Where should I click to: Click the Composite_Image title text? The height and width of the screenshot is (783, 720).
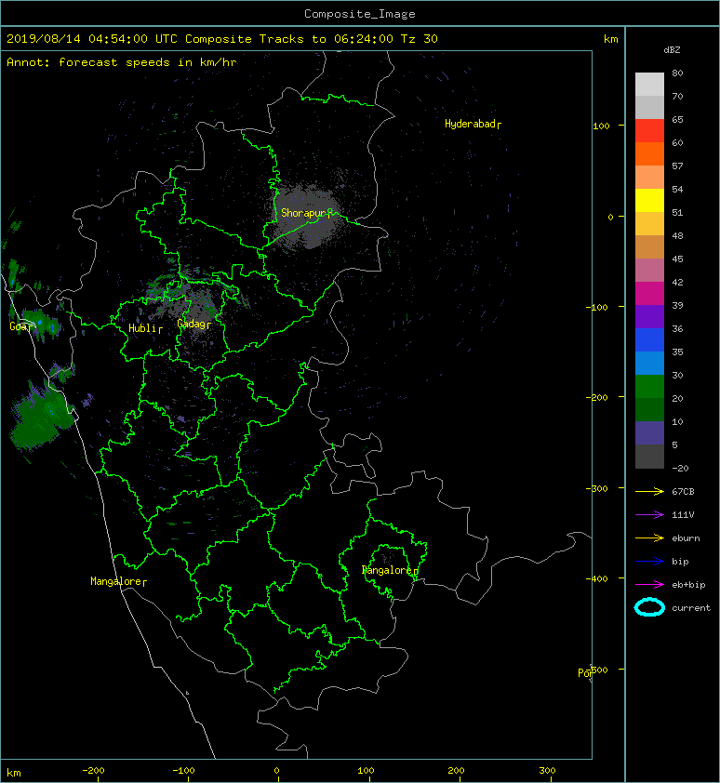coord(360,14)
